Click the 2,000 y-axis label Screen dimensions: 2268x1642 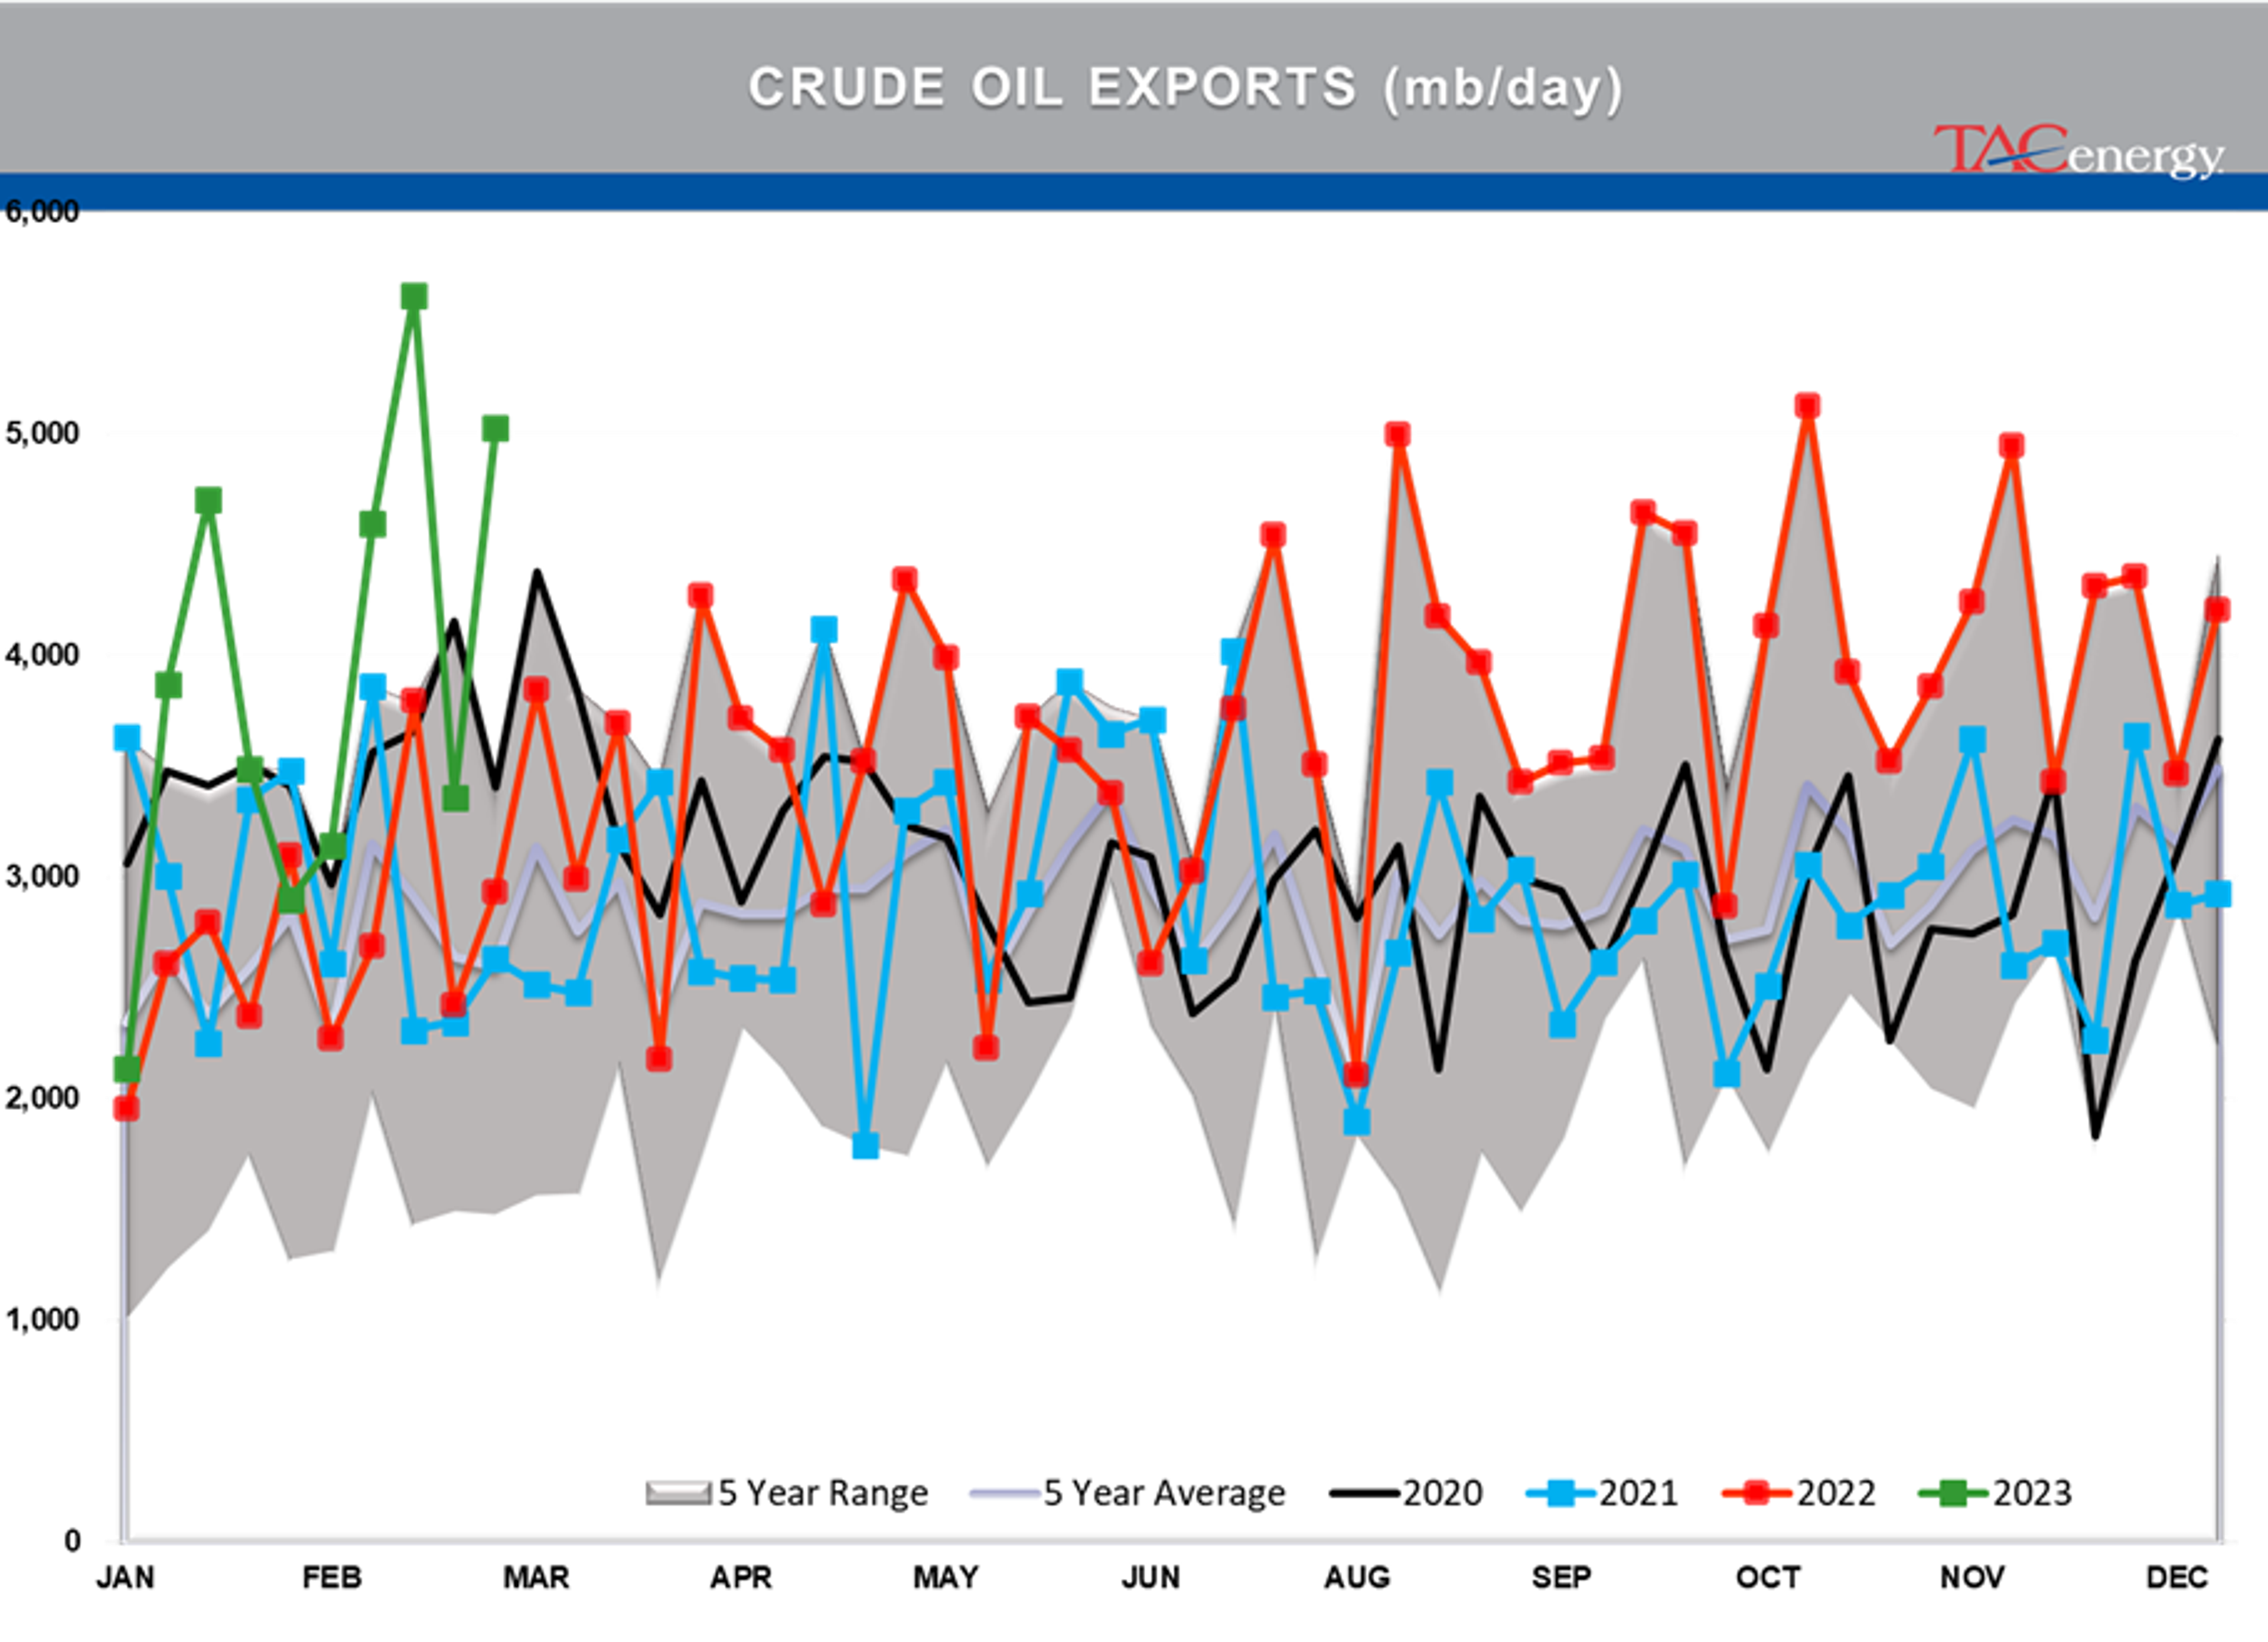[42, 1098]
